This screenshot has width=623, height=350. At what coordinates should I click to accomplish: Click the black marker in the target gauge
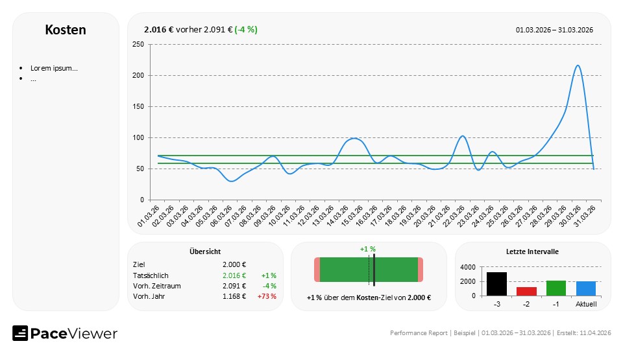click(x=374, y=271)
